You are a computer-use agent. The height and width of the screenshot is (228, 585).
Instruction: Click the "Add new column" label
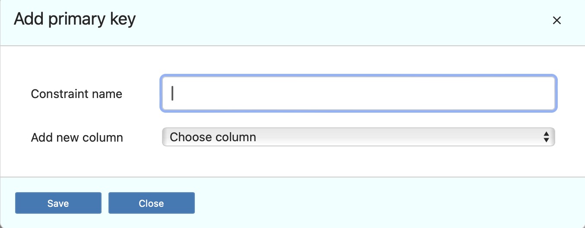(77, 138)
